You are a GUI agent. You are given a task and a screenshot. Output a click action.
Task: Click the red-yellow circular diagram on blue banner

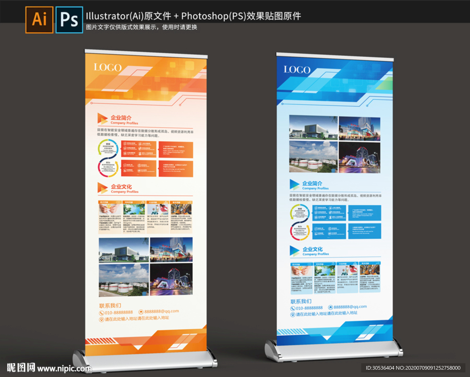click(x=300, y=232)
